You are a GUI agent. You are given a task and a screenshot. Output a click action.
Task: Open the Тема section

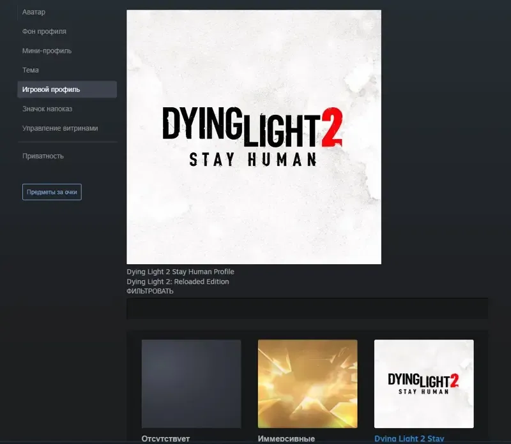pos(30,70)
